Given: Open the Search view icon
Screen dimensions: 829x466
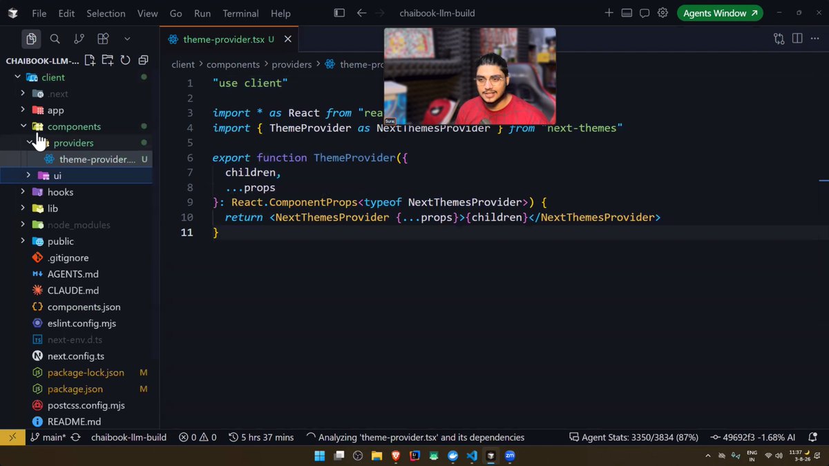Looking at the screenshot, I should (x=55, y=39).
